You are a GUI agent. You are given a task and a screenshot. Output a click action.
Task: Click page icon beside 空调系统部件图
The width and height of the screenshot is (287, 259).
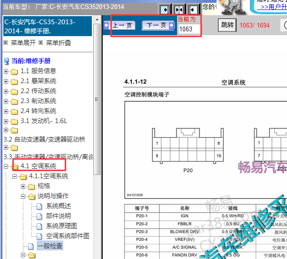40,237
